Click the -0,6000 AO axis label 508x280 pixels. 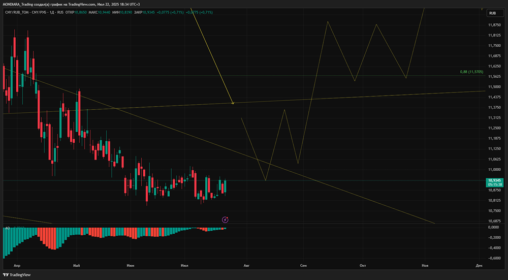click(494, 258)
